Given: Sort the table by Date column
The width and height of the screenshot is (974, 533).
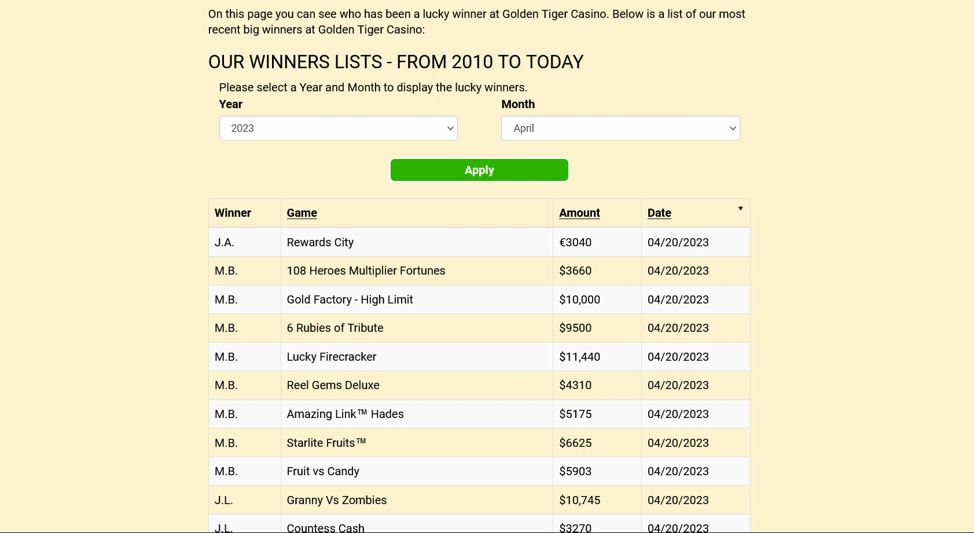Looking at the screenshot, I should 659,213.
